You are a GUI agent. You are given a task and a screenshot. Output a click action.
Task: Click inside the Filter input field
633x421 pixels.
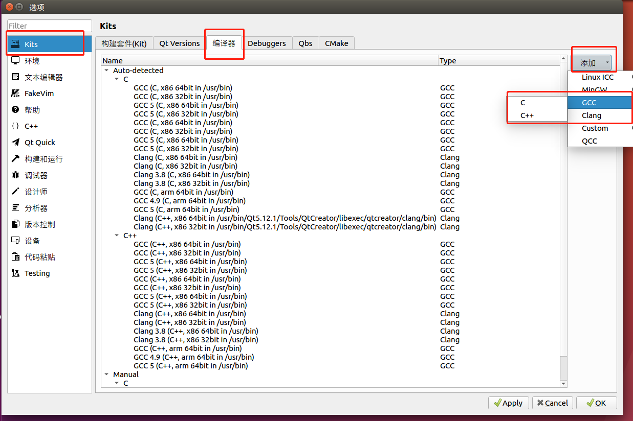[49, 26]
